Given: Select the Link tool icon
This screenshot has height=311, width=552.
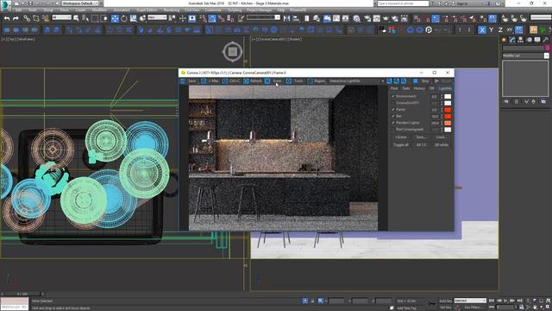Looking at the screenshot, I should [27, 18].
